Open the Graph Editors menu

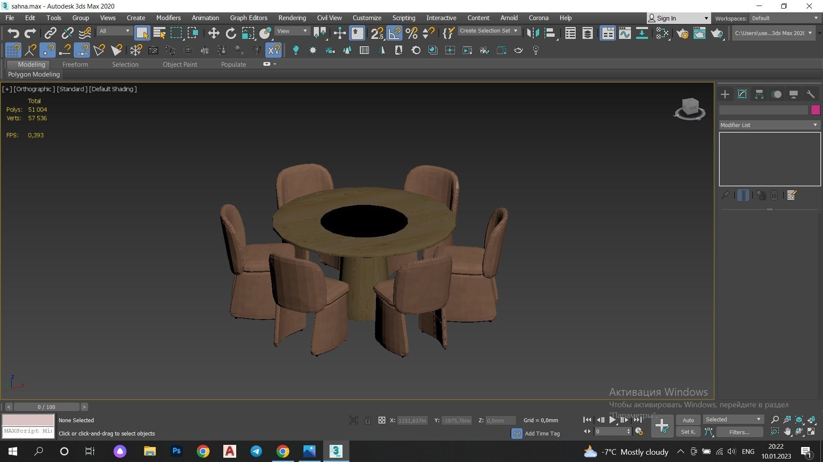[249, 18]
